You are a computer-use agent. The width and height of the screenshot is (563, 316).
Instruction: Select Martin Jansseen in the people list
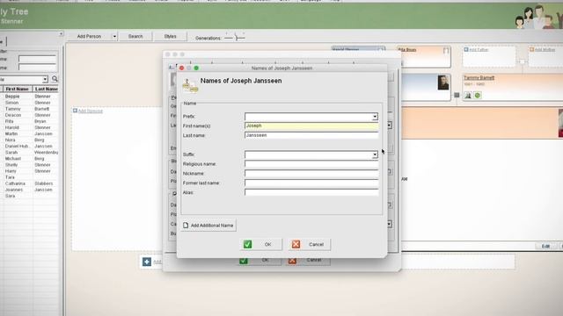tap(29, 133)
